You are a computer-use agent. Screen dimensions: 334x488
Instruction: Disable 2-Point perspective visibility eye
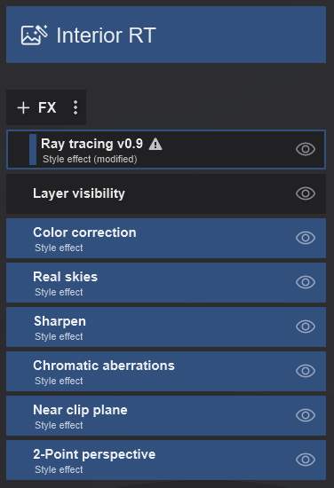306,460
